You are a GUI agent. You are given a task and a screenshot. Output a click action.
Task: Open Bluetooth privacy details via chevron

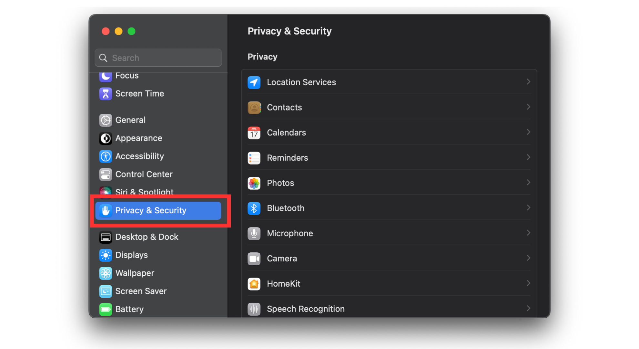pos(528,208)
